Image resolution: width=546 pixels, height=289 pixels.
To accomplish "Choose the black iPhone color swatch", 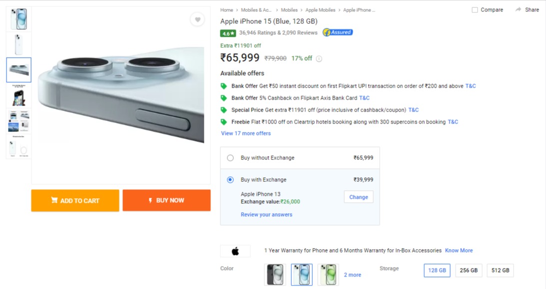I will [x=275, y=275].
